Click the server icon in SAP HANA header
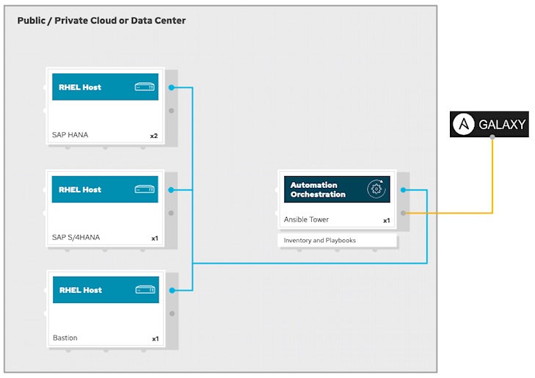Viewport: 535px width, 378px height. point(145,87)
